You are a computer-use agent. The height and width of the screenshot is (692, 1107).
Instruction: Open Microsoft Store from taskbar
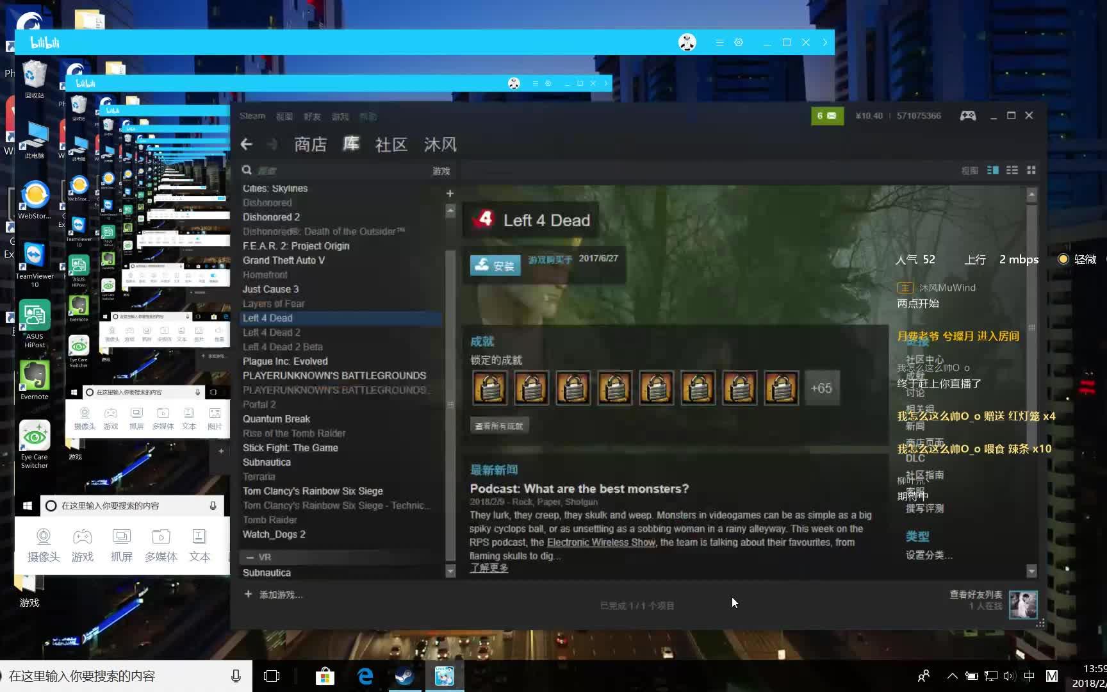[325, 676]
